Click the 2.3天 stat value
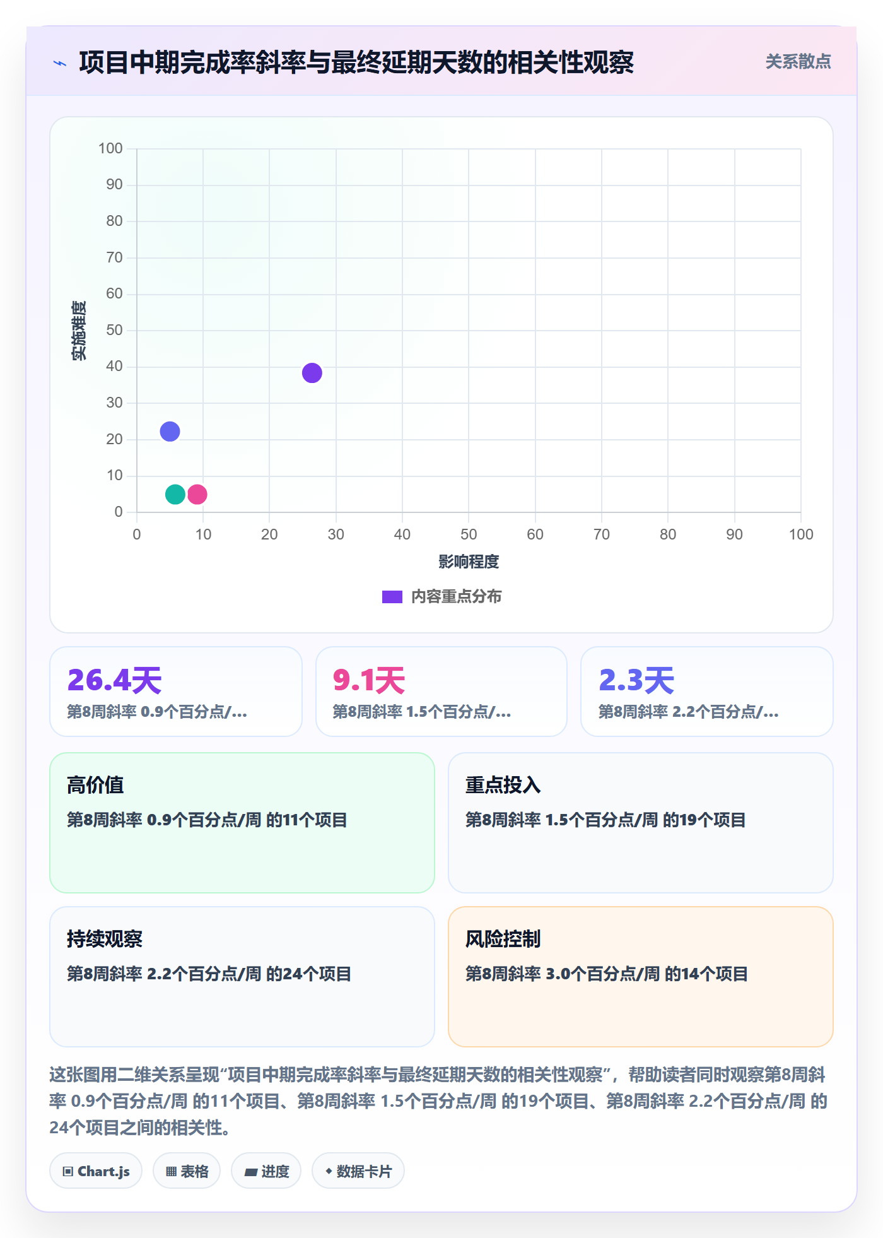The height and width of the screenshot is (1238, 883). point(636,680)
